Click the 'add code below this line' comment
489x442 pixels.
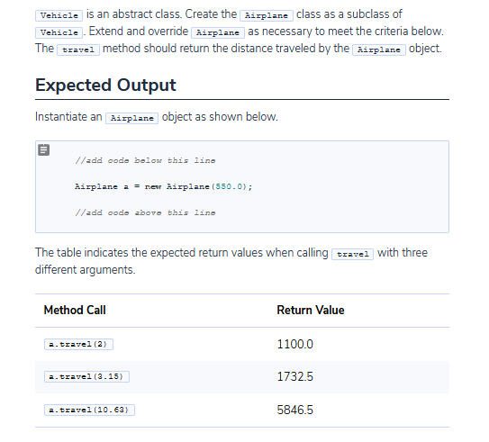click(145, 160)
